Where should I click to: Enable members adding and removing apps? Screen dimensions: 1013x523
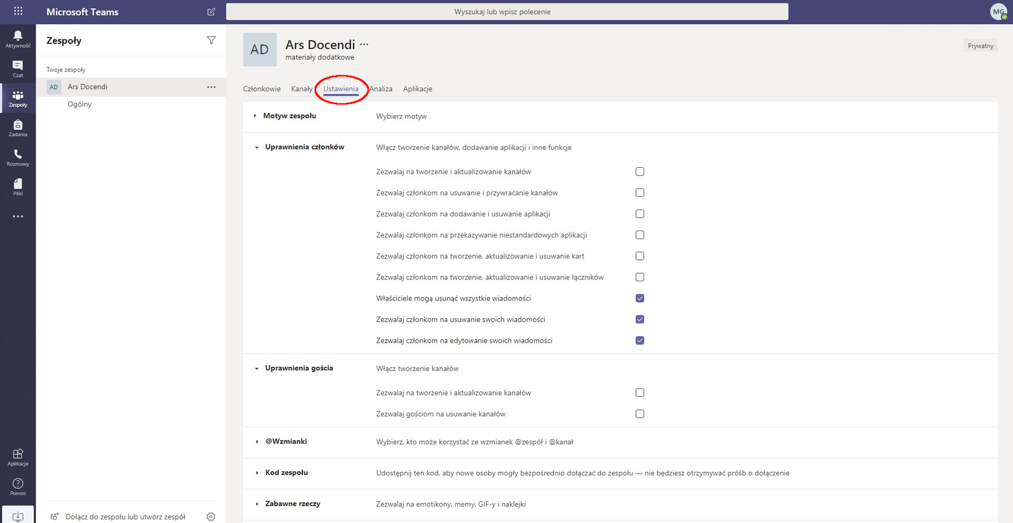click(x=640, y=214)
